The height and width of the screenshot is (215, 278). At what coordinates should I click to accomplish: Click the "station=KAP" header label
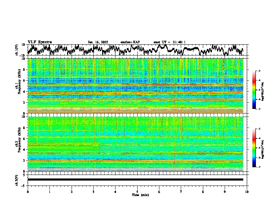pyautogui.click(x=130, y=42)
